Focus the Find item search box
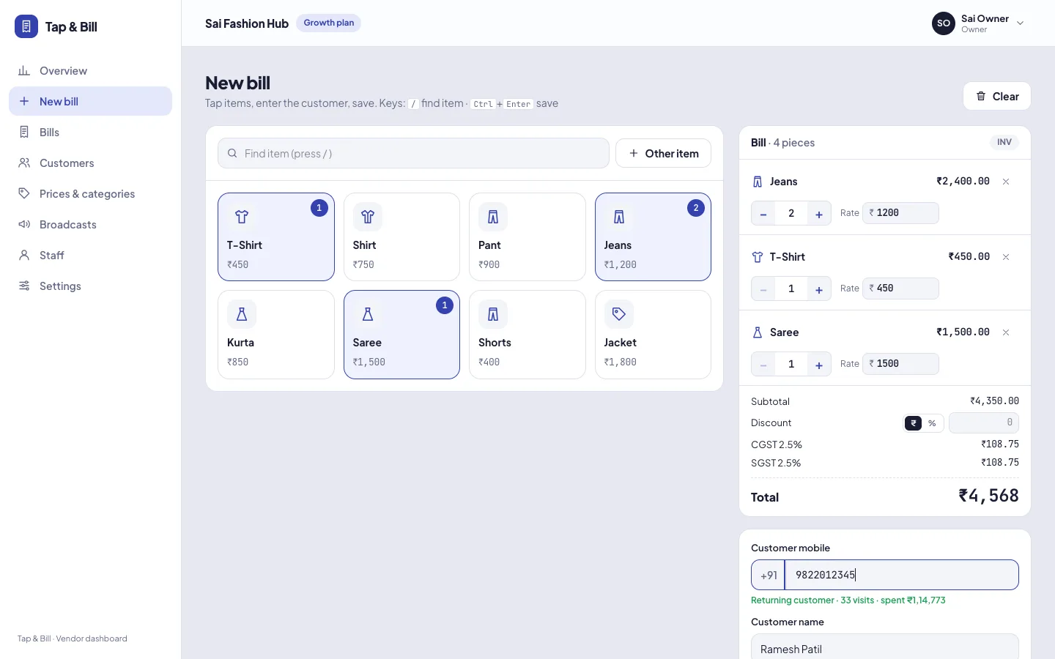1055x659 pixels. click(x=413, y=153)
